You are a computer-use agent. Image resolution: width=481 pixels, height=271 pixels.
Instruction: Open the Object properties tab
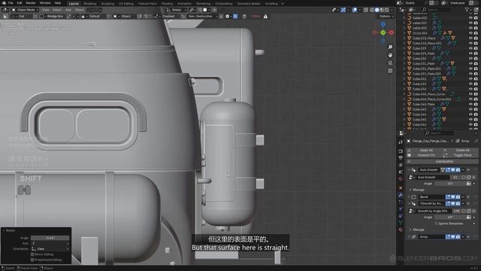(x=401, y=187)
